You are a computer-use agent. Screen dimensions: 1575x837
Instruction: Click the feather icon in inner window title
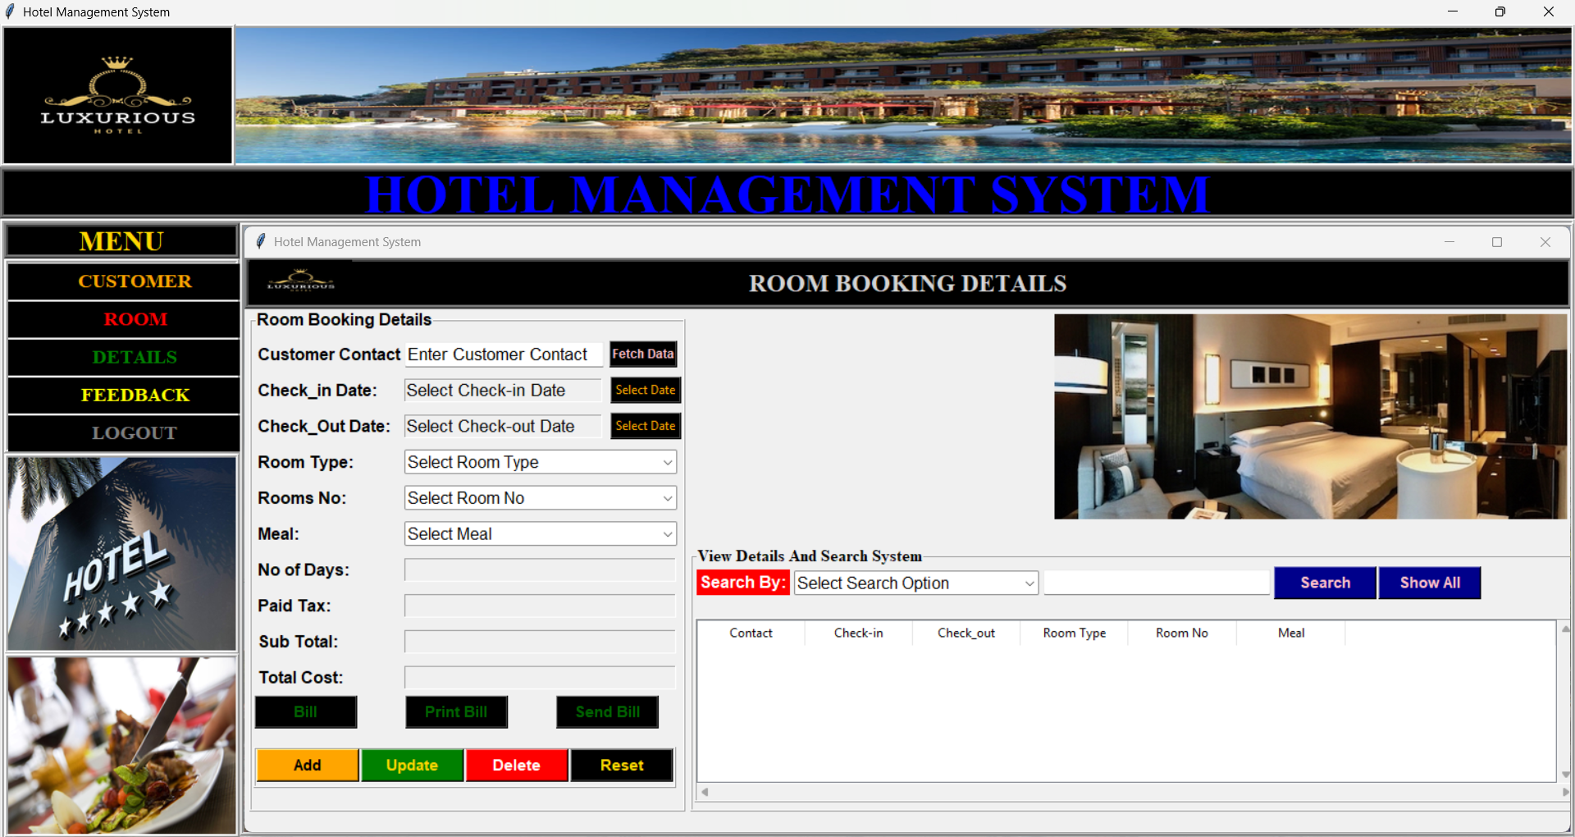click(261, 241)
